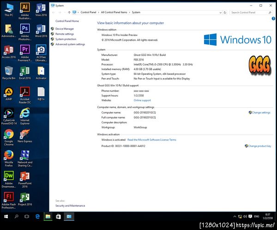
Task: Open Administrator folder icon on desktop
Action: (9, 30)
